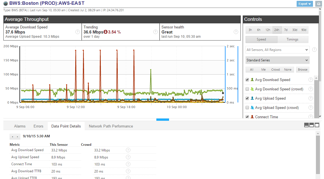The image size is (324, 179).
Task: Select None series button
Action: tap(288, 70)
